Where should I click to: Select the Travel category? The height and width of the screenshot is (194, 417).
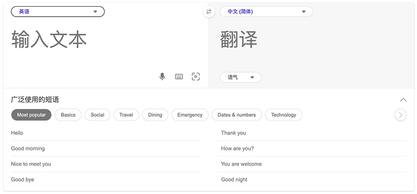click(126, 115)
